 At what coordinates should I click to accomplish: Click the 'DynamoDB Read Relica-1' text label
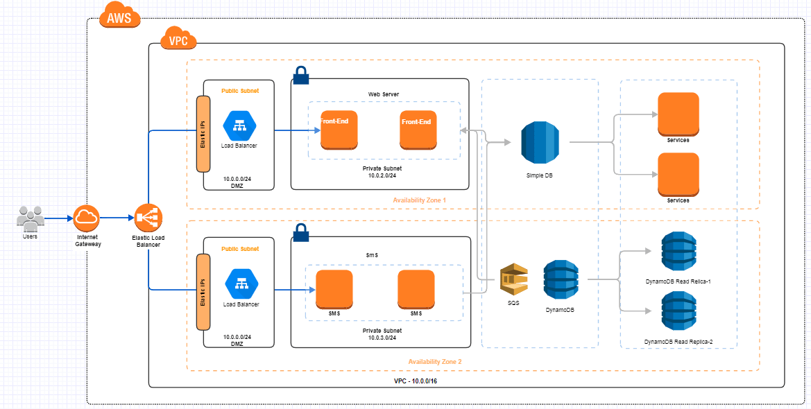tap(678, 282)
